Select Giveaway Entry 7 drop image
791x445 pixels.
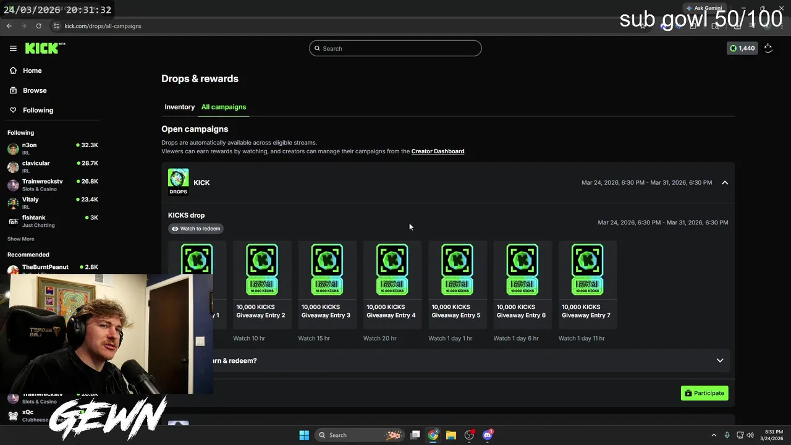587,269
